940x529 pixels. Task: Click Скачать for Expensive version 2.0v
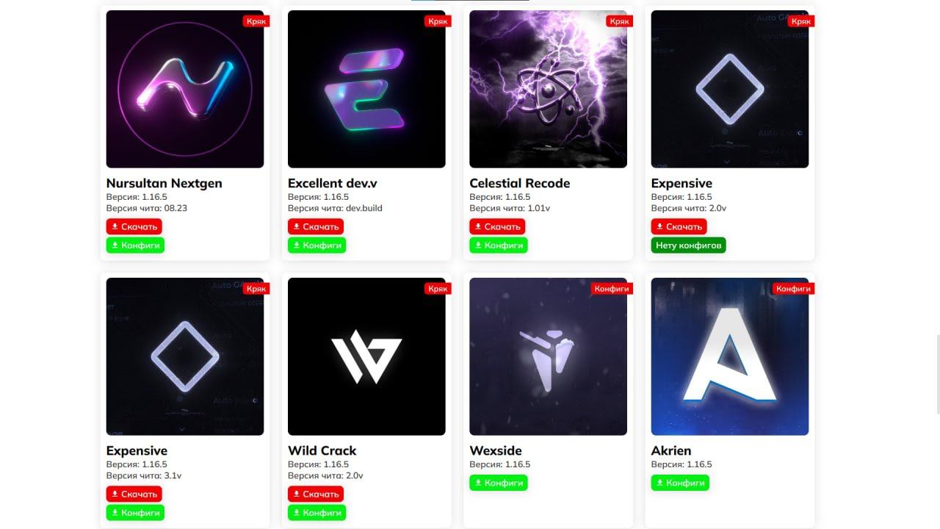(x=679, y=226)
